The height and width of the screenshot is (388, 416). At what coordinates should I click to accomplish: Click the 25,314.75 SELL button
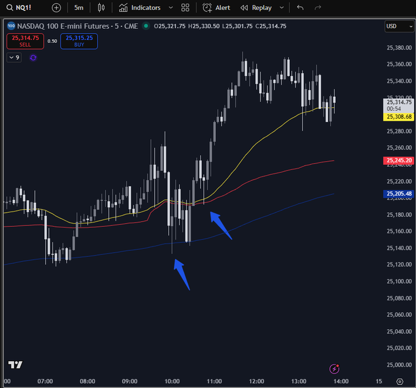[x=25, y=41]
